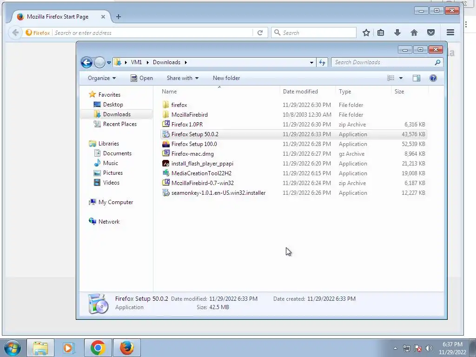Click the Explorer back arrow button

[86, 63]
